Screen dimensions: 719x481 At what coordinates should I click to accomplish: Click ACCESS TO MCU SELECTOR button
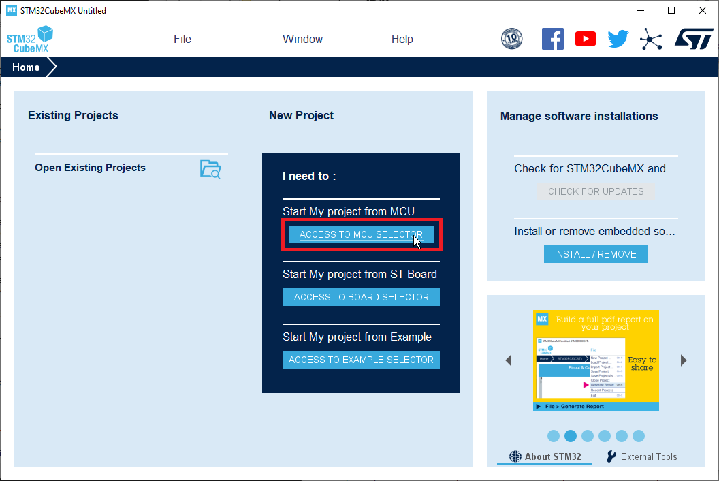(x=361, y=234)
